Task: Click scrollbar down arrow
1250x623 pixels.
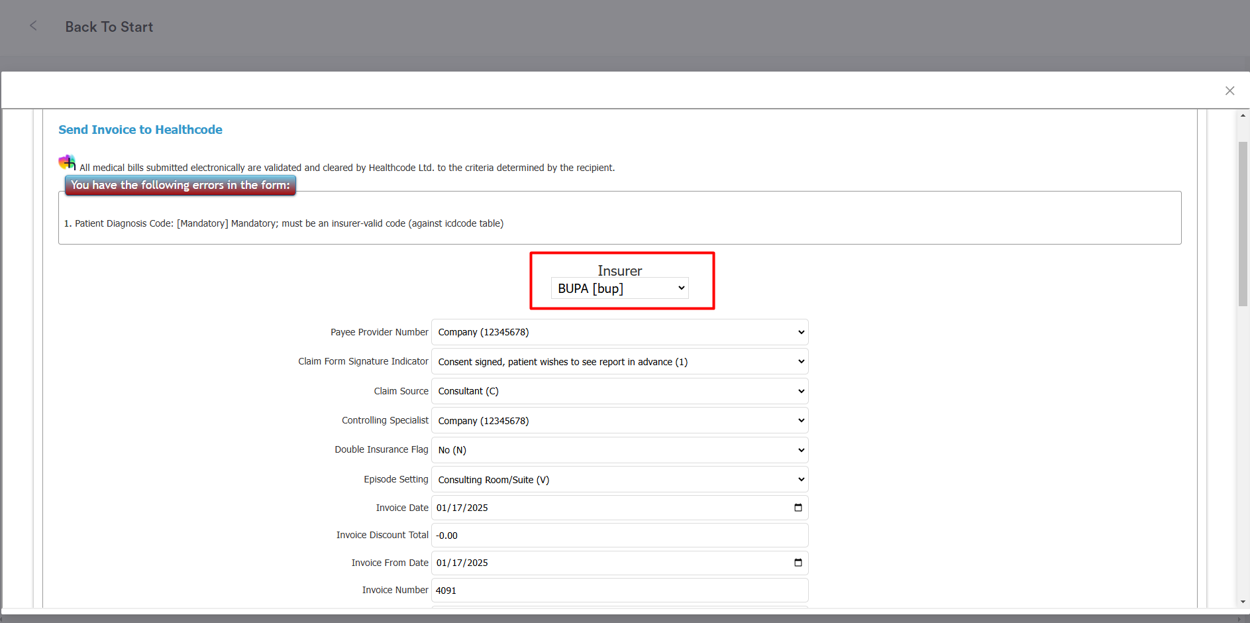Action: click(x=1243, y=602)
